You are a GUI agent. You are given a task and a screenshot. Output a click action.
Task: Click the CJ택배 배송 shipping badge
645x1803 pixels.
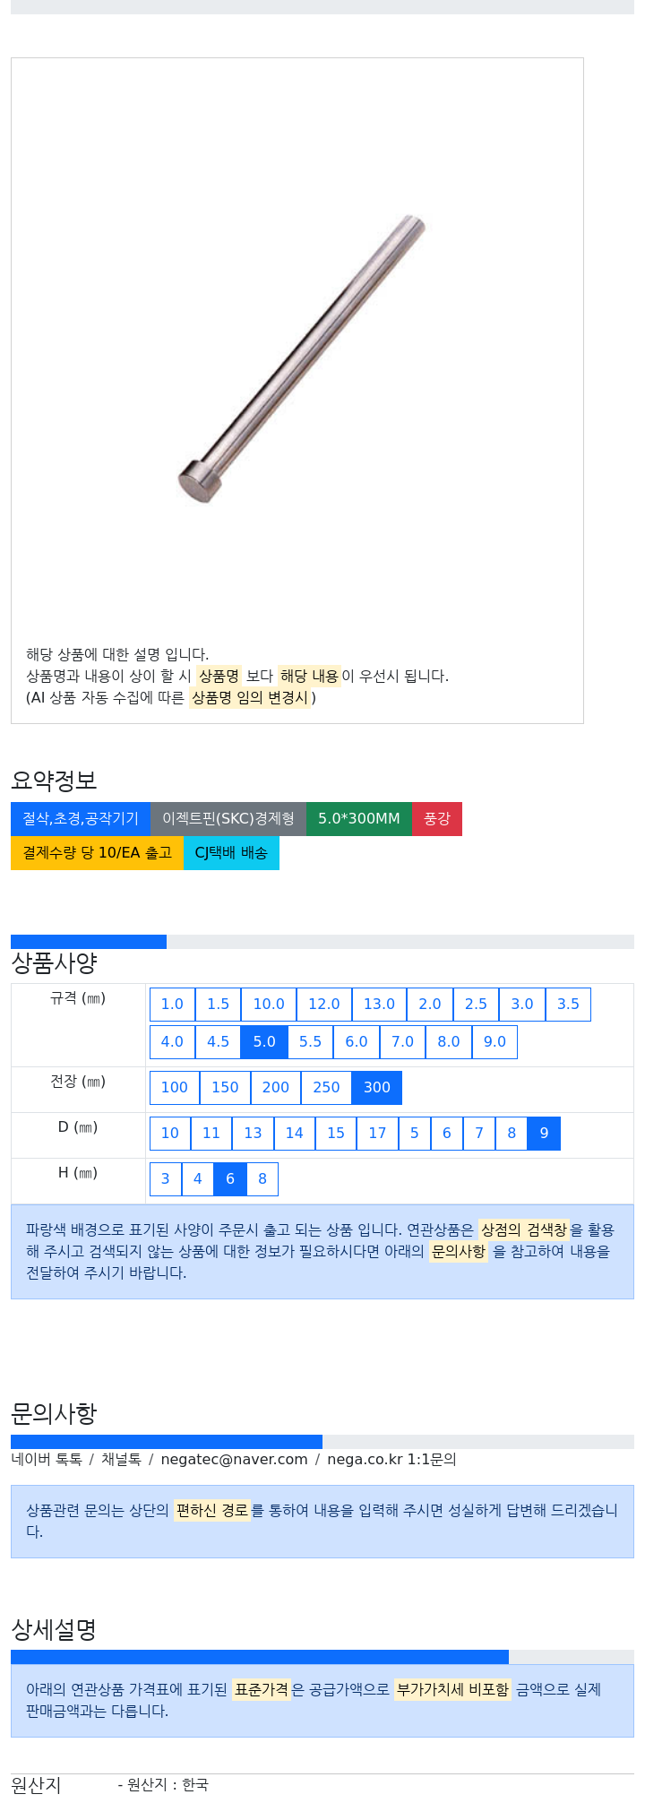point(231,853)
